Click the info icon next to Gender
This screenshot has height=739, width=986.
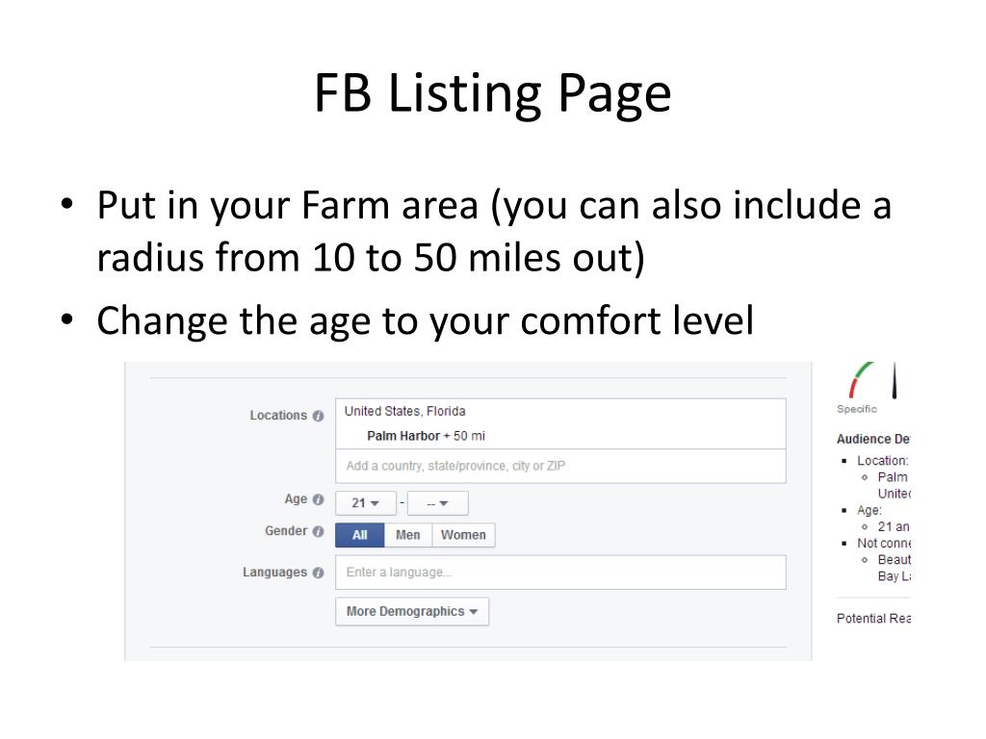(318, 531)
